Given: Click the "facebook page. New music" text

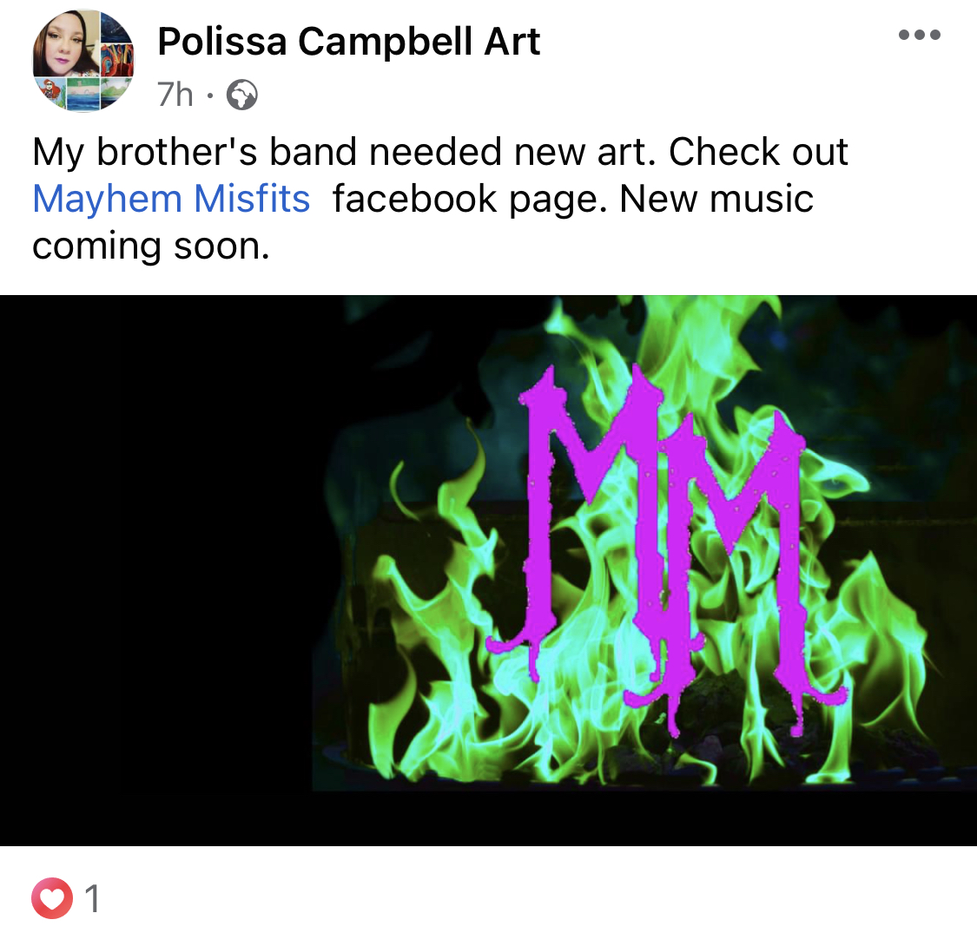Looking at the screenshot, I should [572, 200].
